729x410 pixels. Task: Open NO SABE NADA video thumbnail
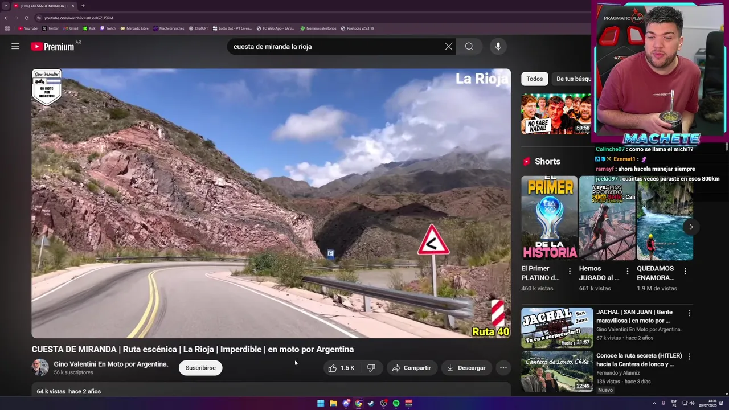tap(556, 114)
